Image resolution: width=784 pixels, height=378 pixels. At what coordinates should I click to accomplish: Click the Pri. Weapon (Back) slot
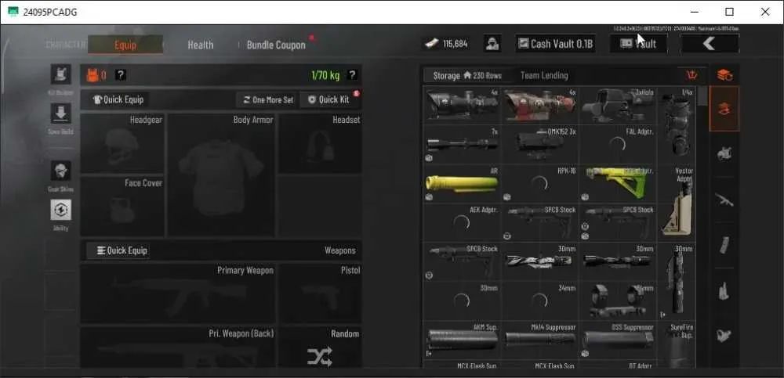[x=177, y=347]
